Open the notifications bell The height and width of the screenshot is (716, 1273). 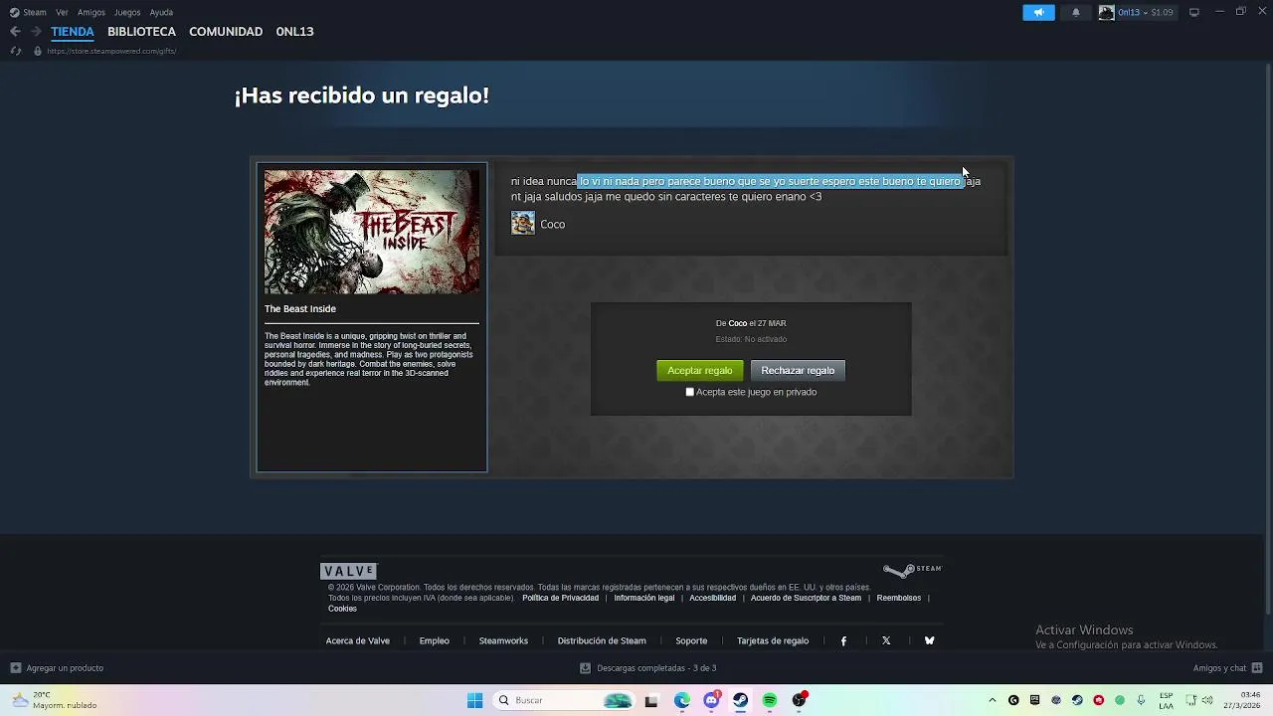point(1075,12)
